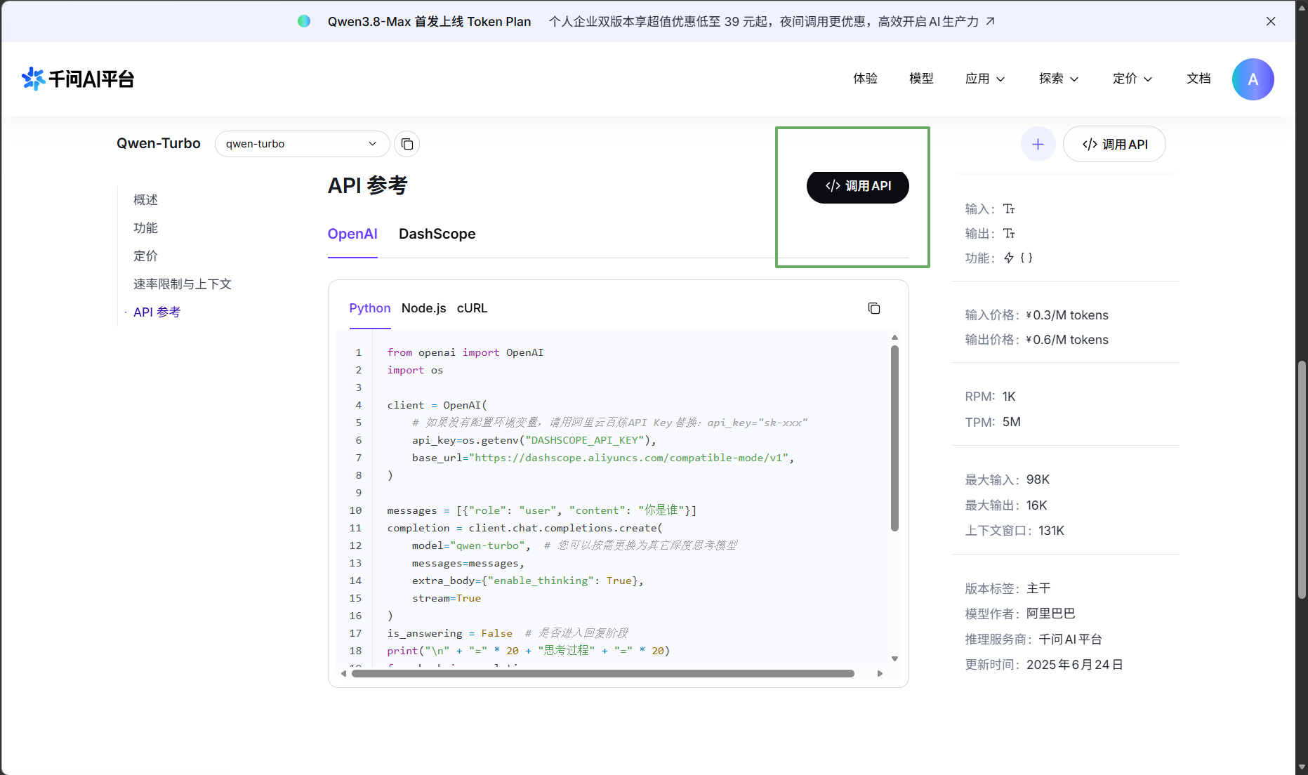Switch to the OpenAI tab
Screen dimensions: 1308x775
click(352, 234)
